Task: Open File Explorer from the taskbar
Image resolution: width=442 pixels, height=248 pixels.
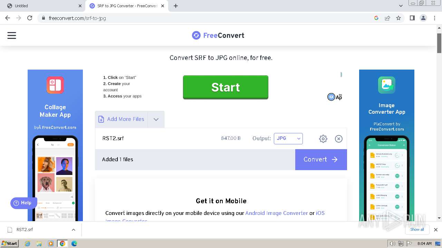Action: click(39, 244)
